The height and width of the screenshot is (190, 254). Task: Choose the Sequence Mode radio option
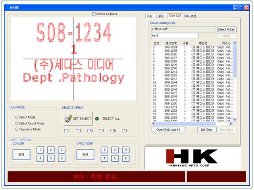[16, 129]
